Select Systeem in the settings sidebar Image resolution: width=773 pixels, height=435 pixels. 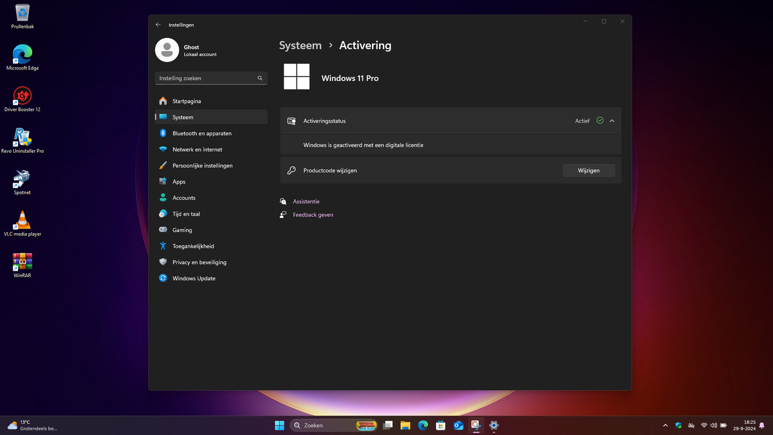click(211, 117)
